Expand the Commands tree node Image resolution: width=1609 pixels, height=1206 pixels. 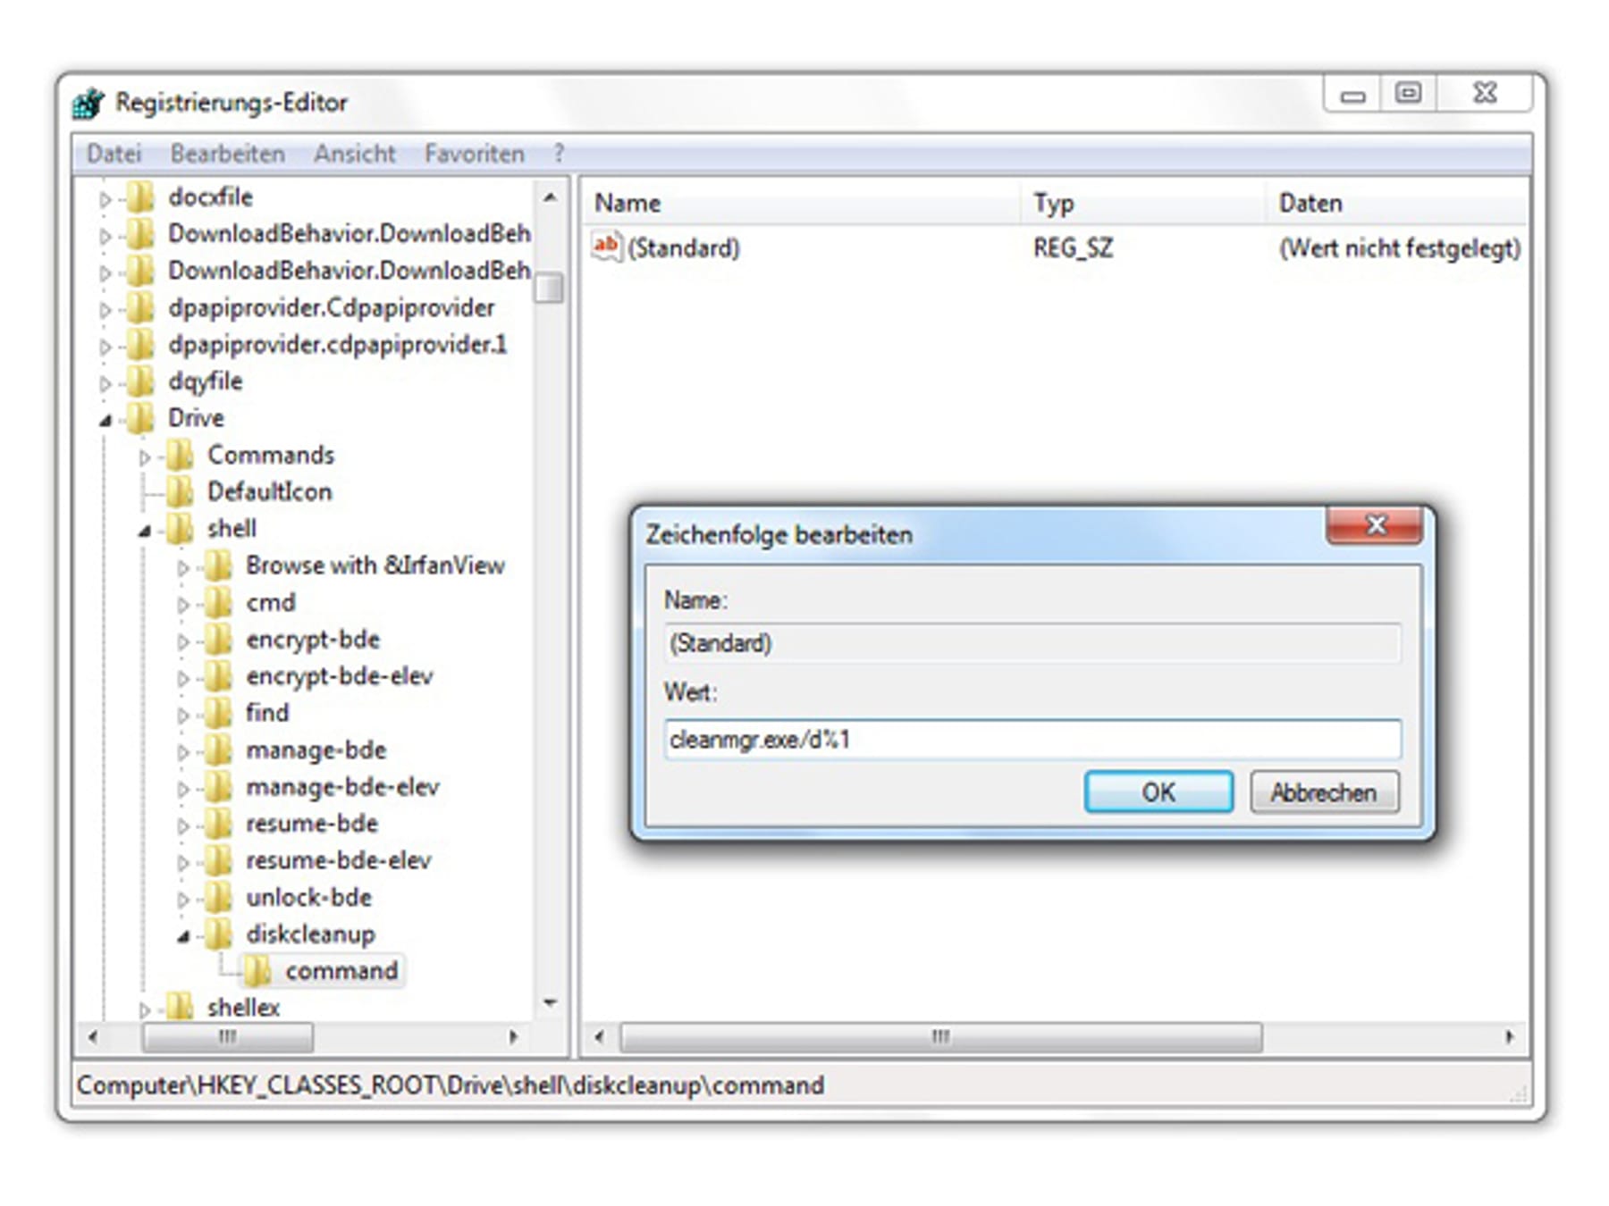tap(145, 457)
